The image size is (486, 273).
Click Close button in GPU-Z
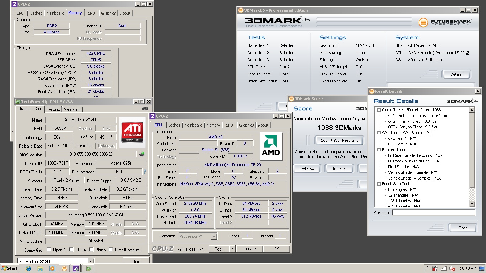click(136, 261)
